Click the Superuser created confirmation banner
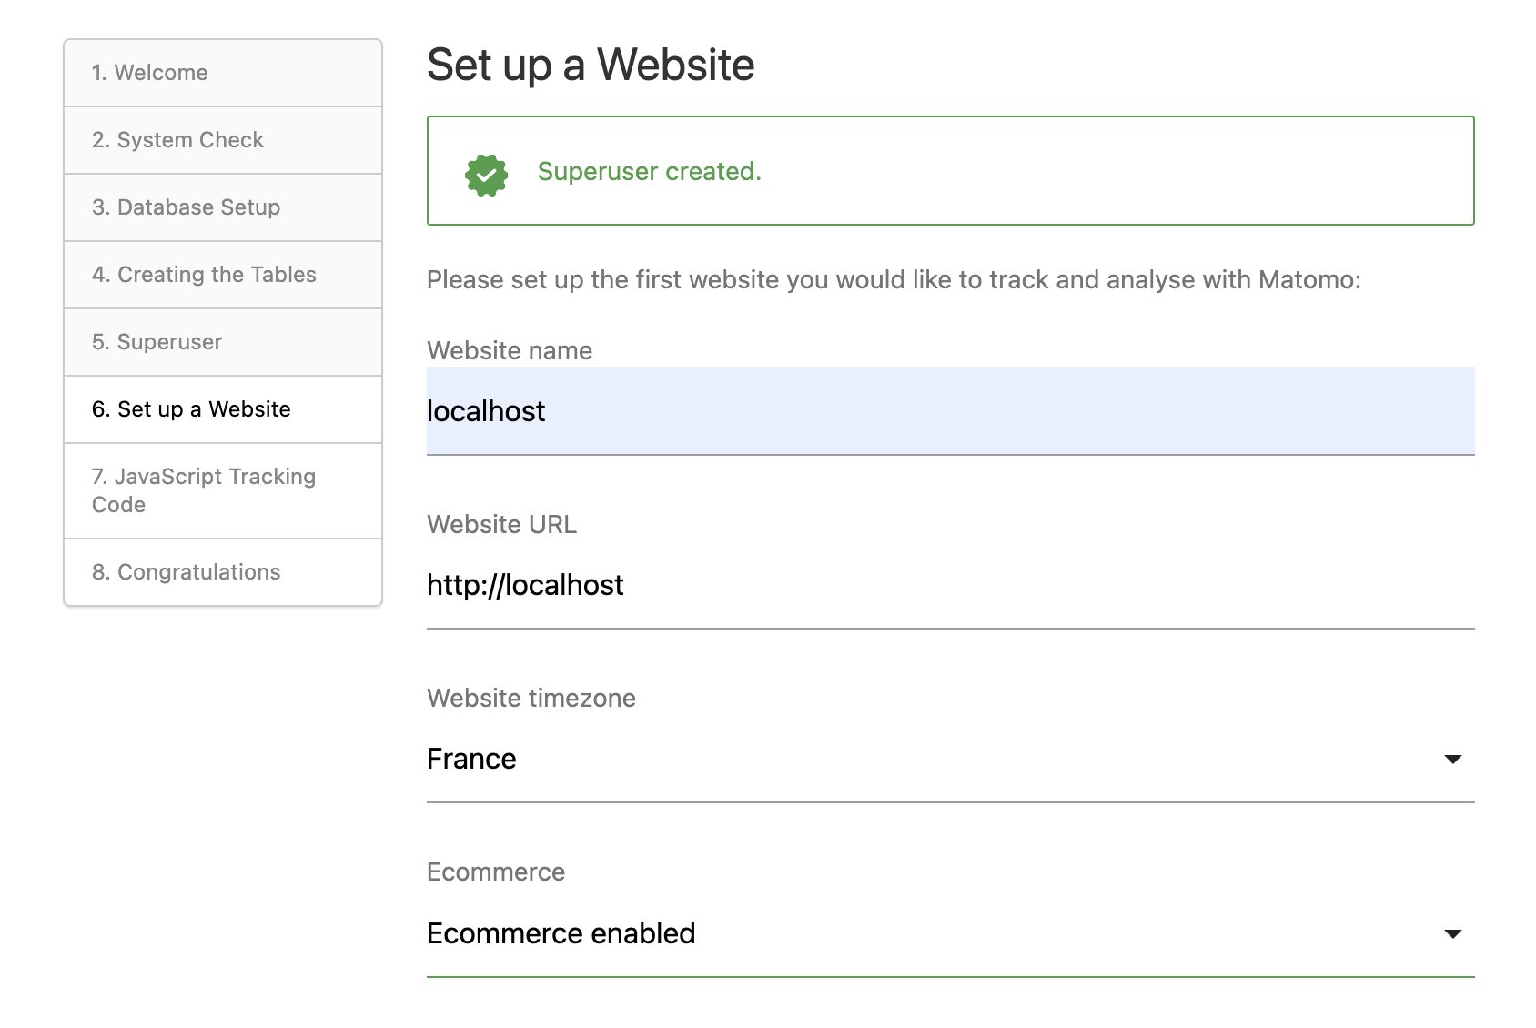 click(950, 171)
